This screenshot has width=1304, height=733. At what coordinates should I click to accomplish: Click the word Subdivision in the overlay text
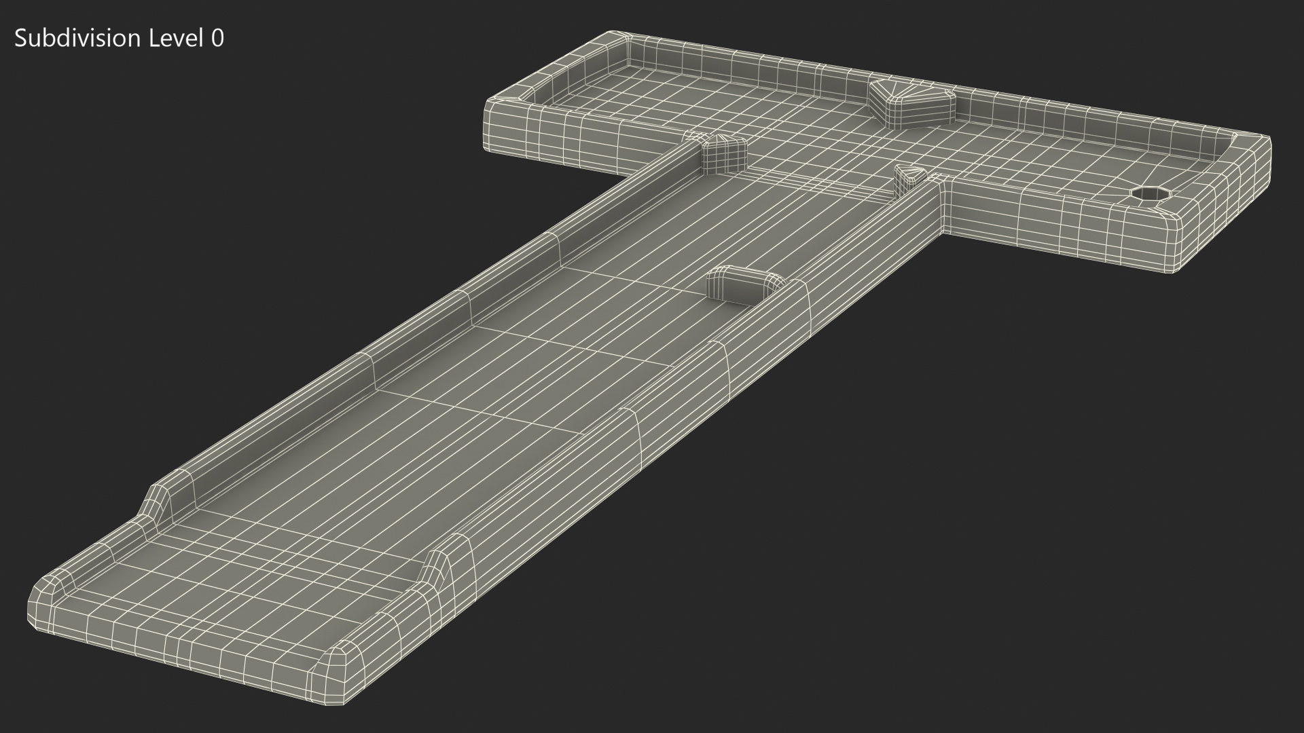[76, 39]
